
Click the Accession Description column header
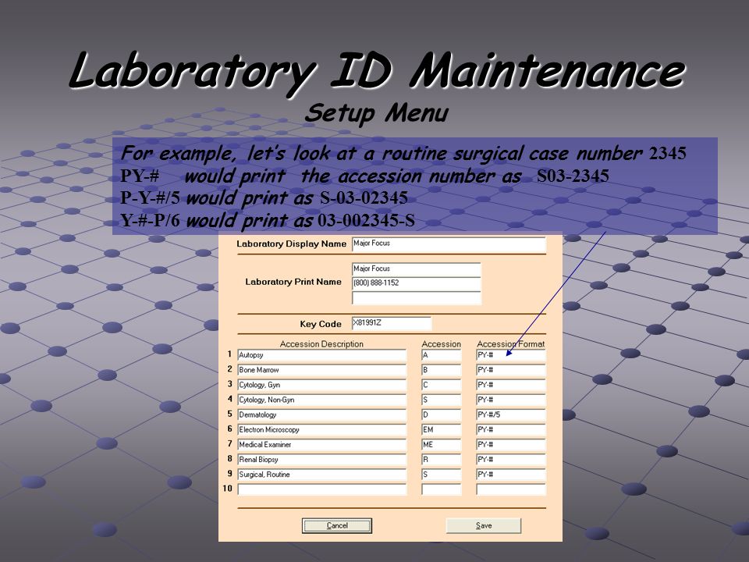(321, 343)
